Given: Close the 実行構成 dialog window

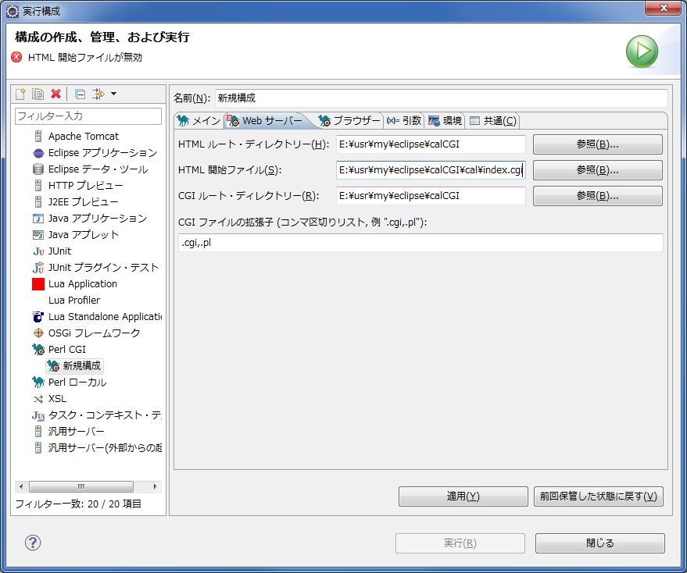Looking at the screenshot, I should (664, 8).
